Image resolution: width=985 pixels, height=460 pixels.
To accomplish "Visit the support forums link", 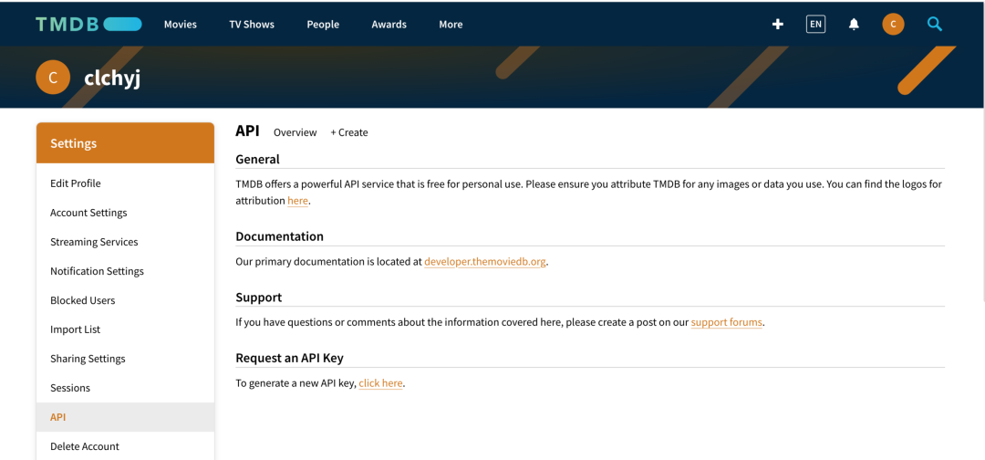I will click(727, 322).
